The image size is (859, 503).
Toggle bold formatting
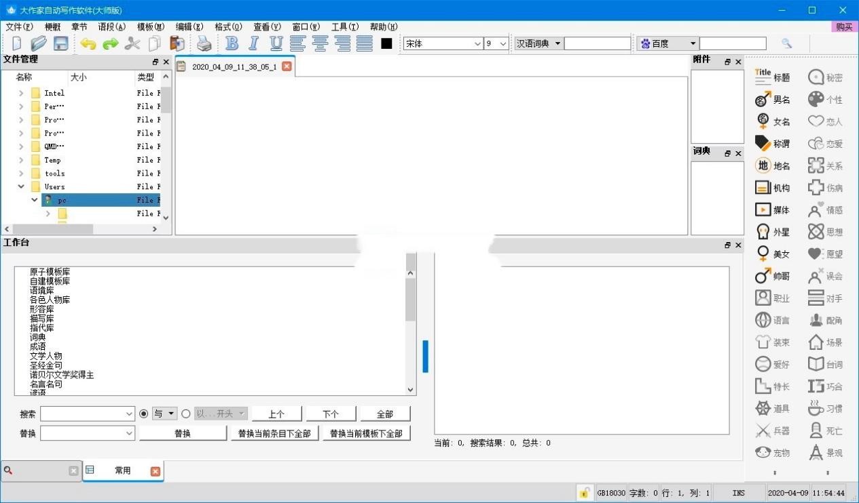pyautogui.click(x=232, y=43)
